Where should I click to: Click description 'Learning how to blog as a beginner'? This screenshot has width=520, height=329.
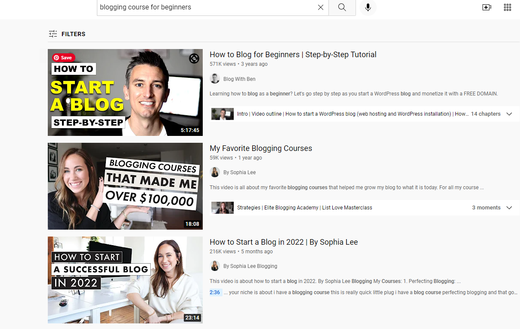click(354, 94)
